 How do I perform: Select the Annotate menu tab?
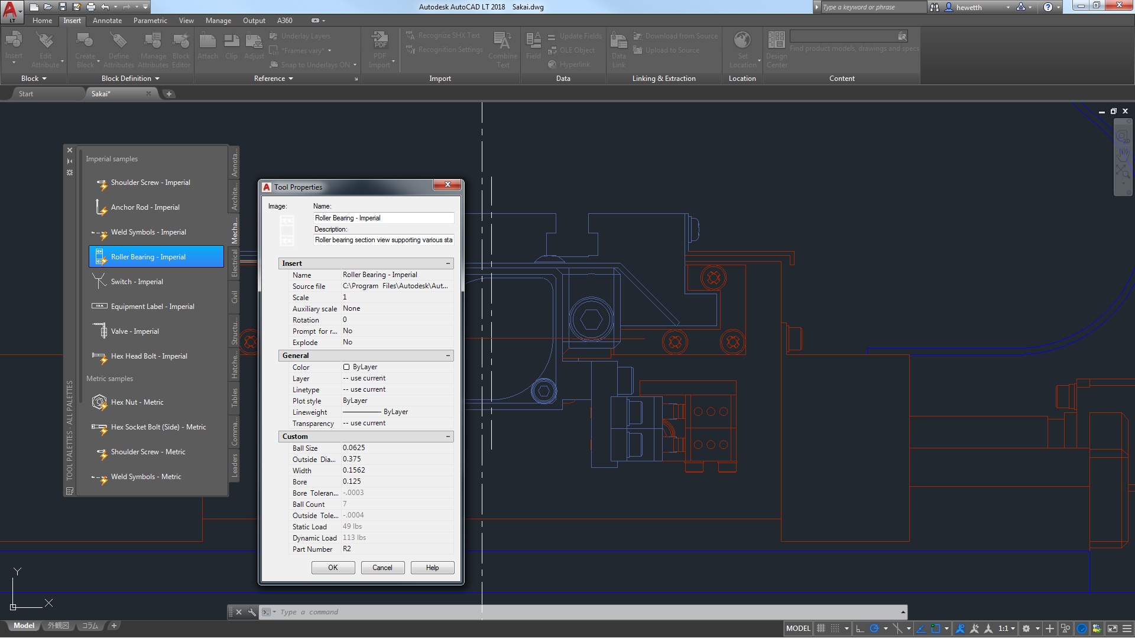tap(107, 20)
